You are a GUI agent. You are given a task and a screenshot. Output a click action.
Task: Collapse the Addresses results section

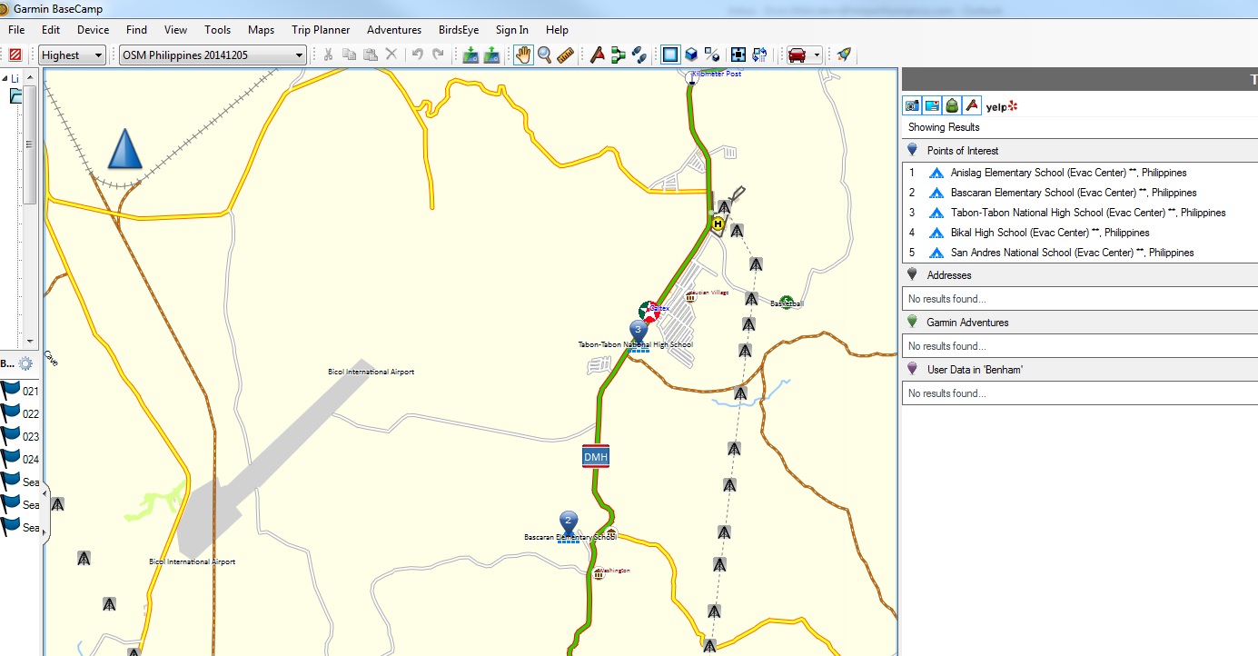pos(1080,275)
